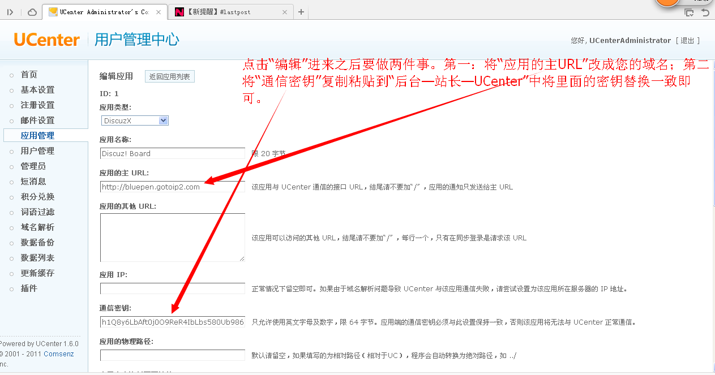Image resolution: width=715 pixels, height=375 pixels.
Task: Open 插件 in the left menu
Action: tap(29, 288)
